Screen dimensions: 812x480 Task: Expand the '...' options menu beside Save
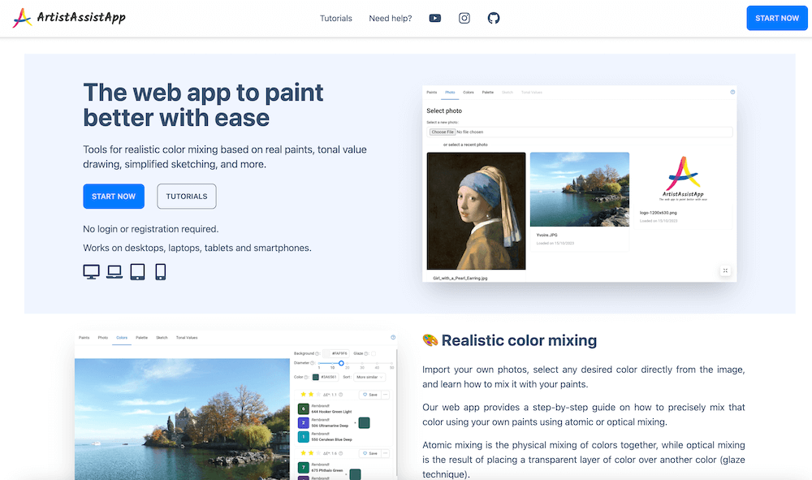tap(385, 394)
